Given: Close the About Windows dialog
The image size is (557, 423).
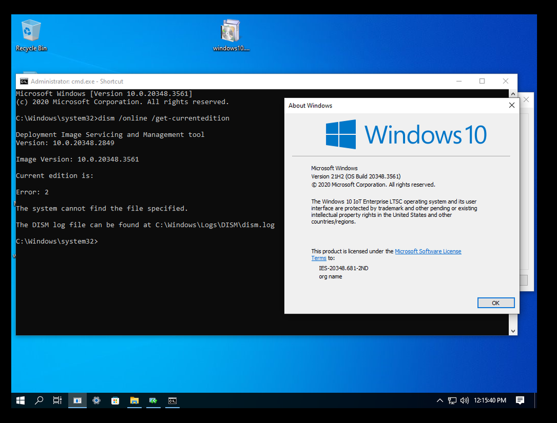Looking at the screenshot, I should point(511,105).
